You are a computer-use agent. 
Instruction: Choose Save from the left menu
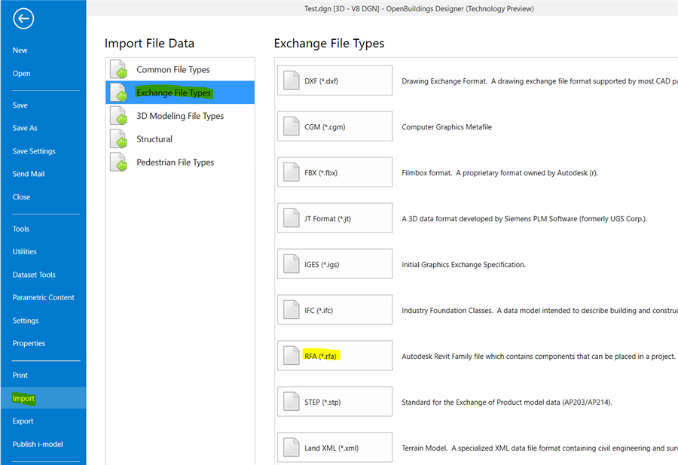(x=20, y=105)
